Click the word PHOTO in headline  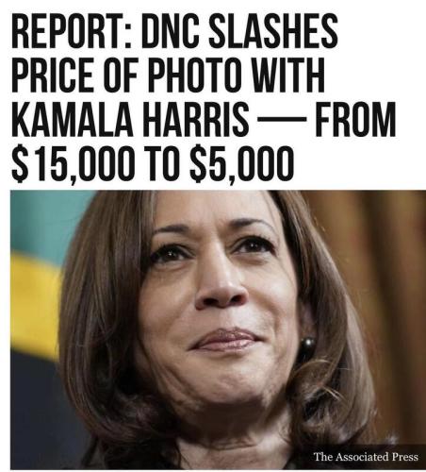point(192,76)
